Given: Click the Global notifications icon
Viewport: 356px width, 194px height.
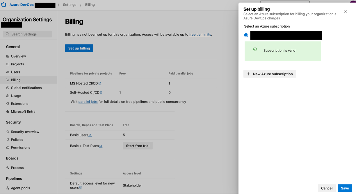Looking at the screenshot, I should (8, 88).
